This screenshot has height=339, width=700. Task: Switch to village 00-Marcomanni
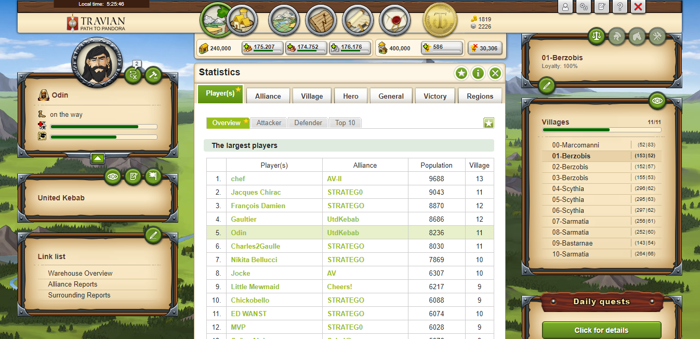[575, 145]
